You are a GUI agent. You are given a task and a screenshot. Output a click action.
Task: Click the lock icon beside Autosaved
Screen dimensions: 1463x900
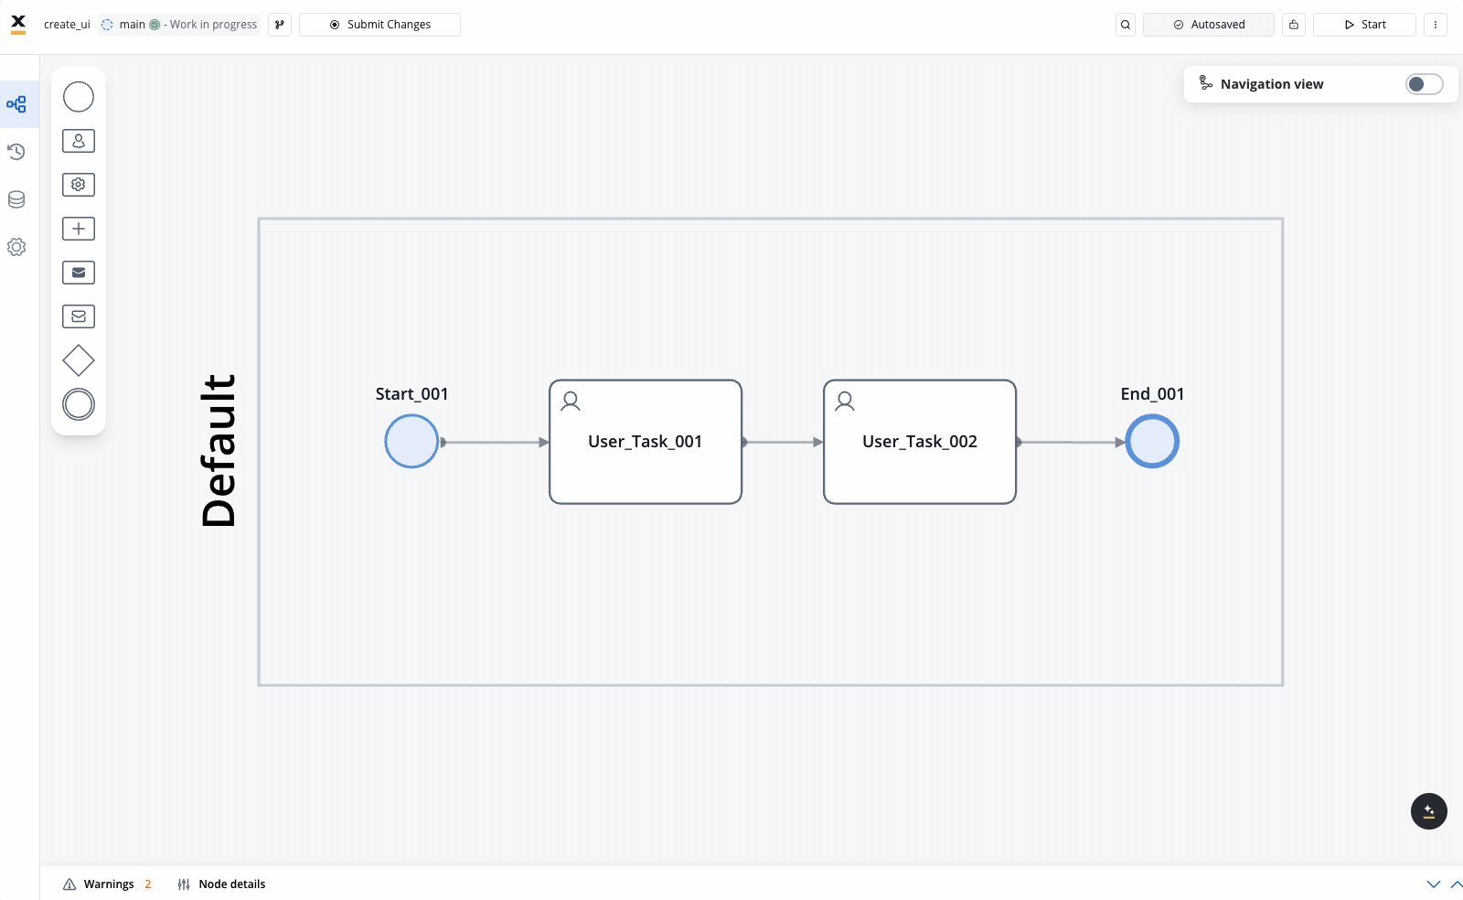click(1294, 25)
